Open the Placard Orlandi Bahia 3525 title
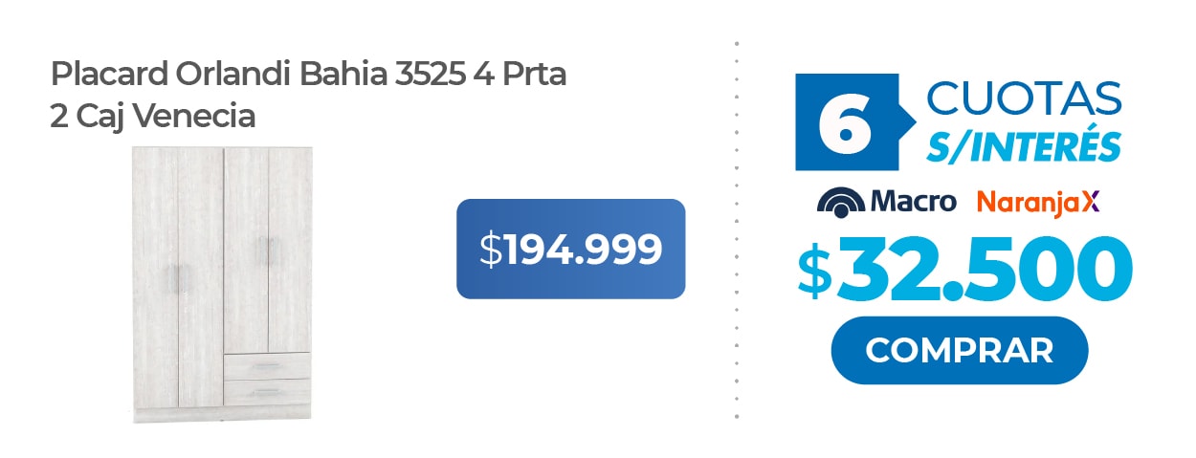Image resolution: width=1196 pixels, height=458 pixels. (308, 75)
